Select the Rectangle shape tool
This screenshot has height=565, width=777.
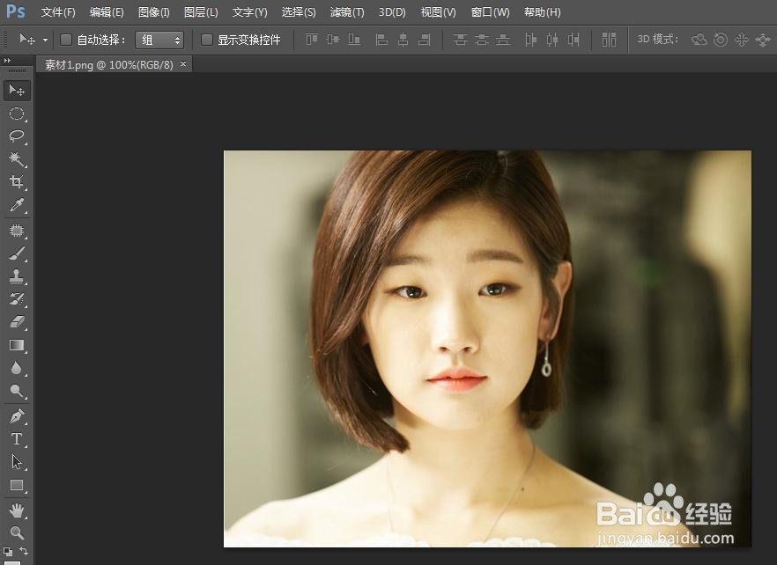[x=17, y=485]
